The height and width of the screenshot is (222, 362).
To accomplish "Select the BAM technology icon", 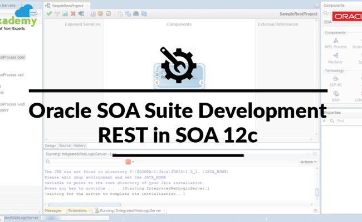I will (336, 94).
